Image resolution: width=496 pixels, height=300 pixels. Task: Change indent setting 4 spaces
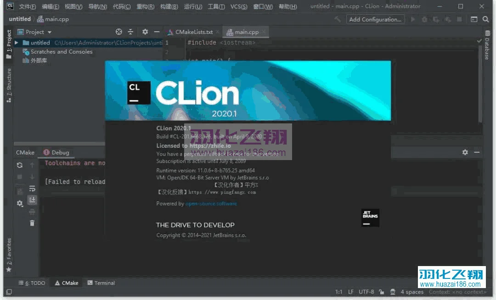(x=412, y=292)
